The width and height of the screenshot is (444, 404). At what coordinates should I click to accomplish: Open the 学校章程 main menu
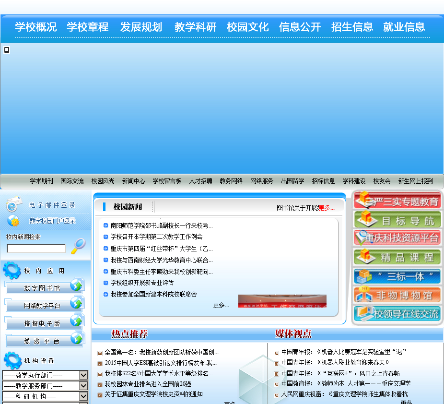(x=87, y=27)
